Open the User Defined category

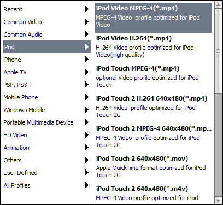click(46, 173)
